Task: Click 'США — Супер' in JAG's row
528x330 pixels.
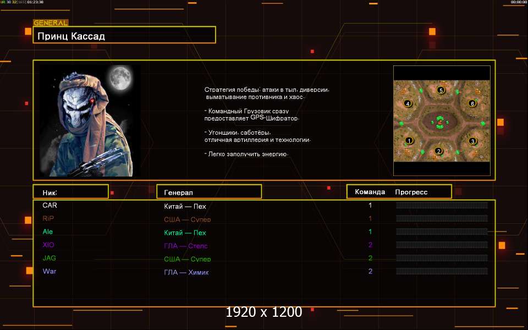Action: tap(187, 259)
